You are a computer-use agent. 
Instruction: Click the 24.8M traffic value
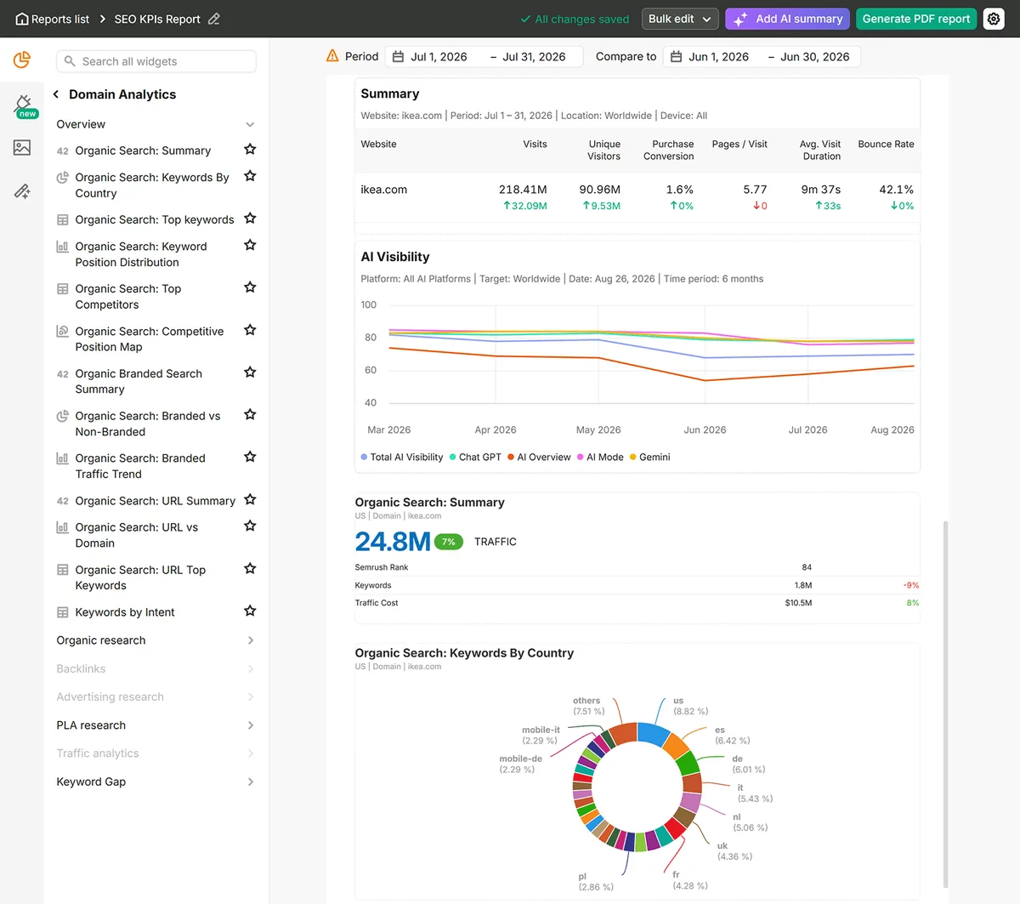[393, 541]
